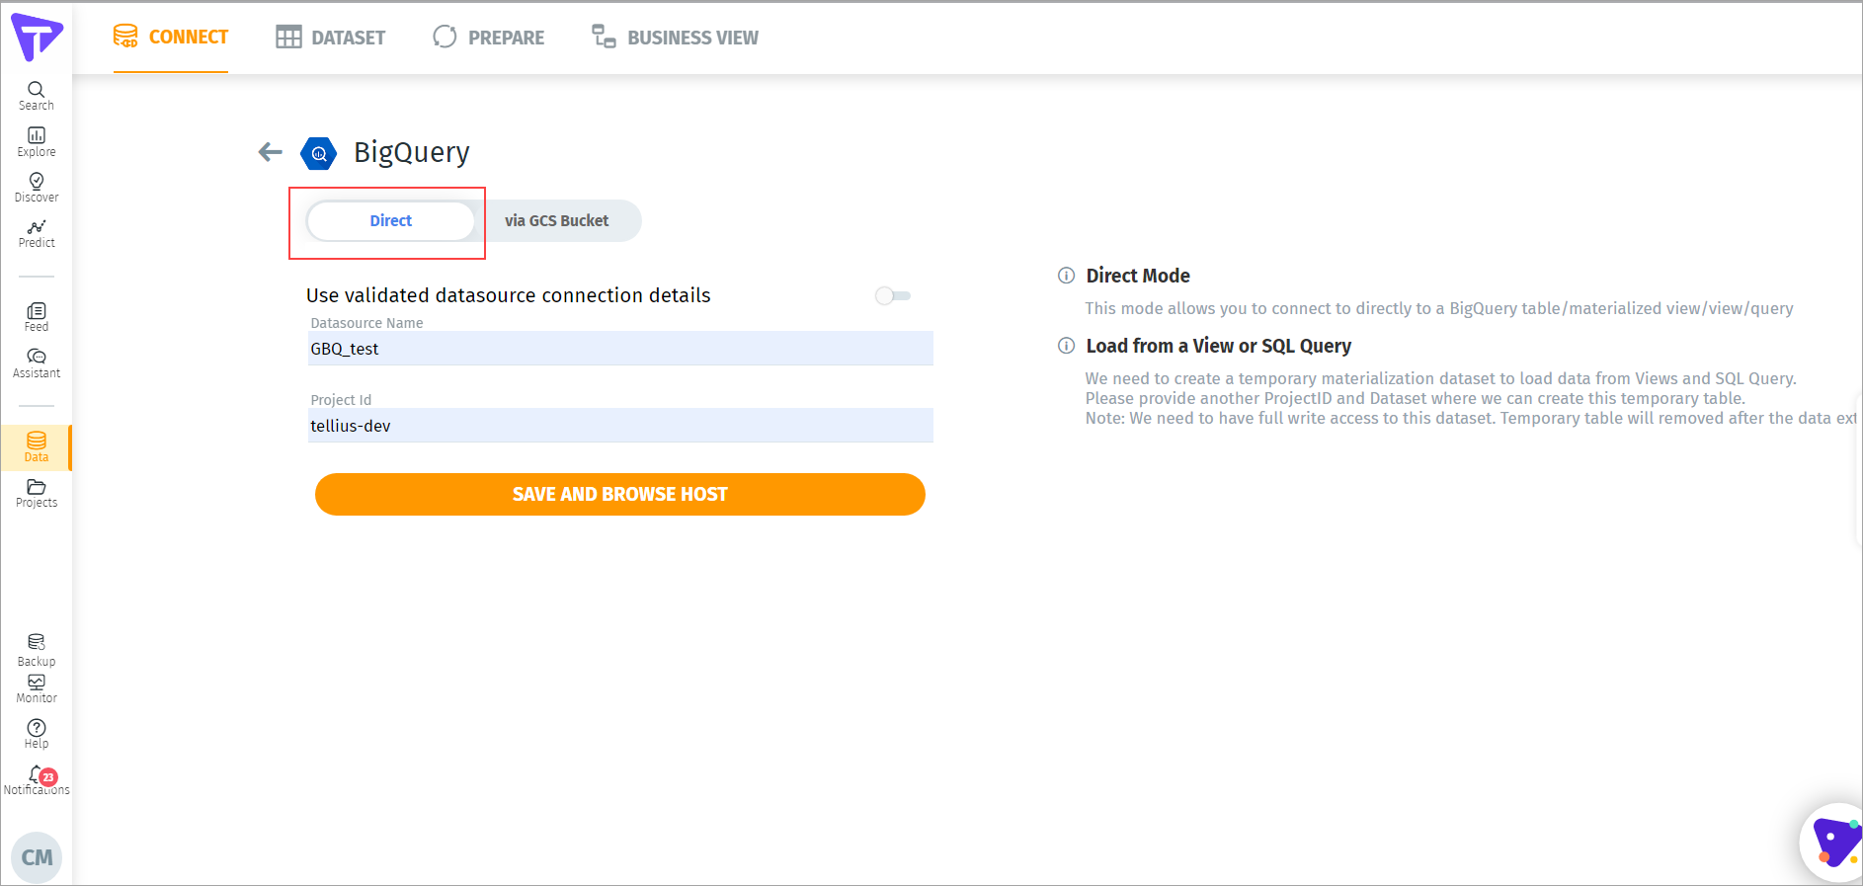
Task: Click the Load from a View or SQL Query heading
Action: 1218,346
